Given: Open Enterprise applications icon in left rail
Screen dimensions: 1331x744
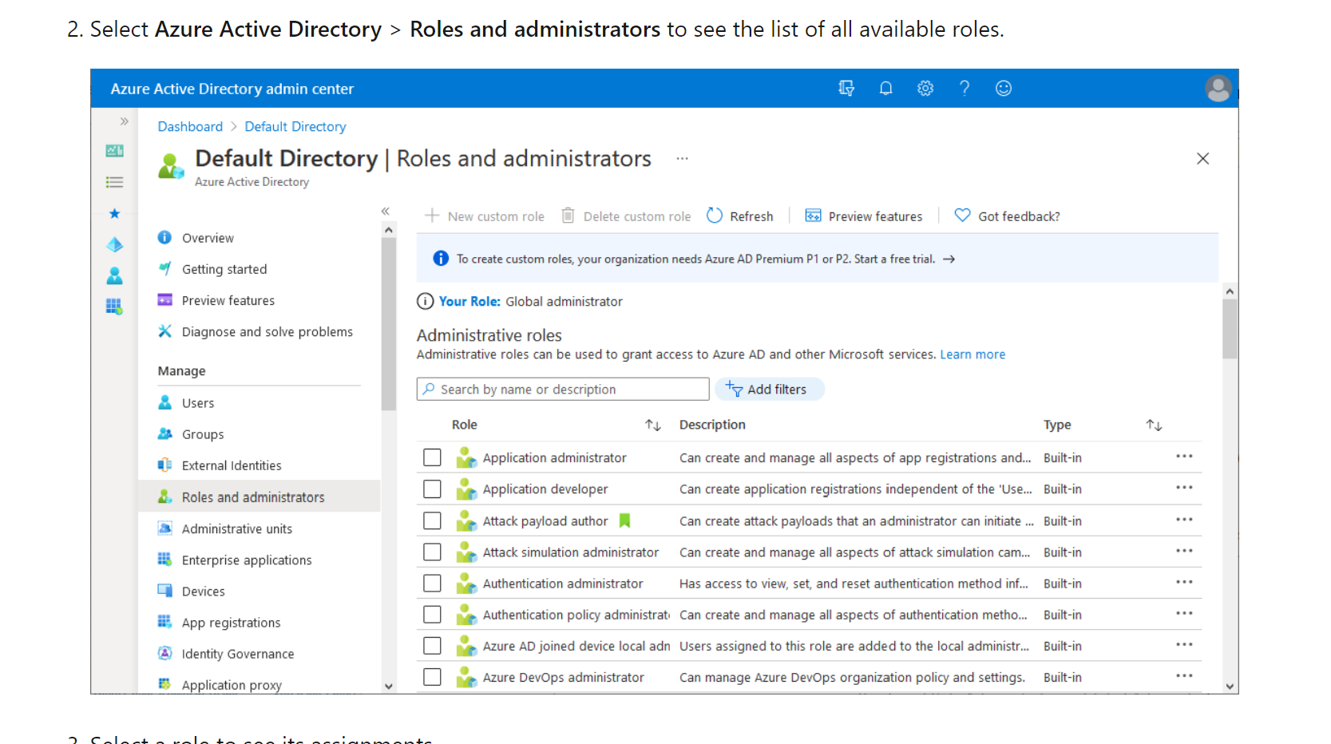Looking at the screenshot, I should (114, 307).
